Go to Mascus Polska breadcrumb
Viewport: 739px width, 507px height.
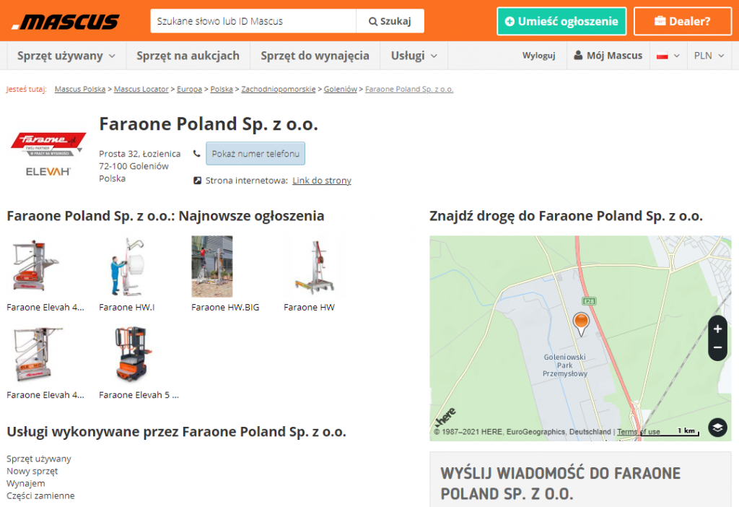[80, 89]
